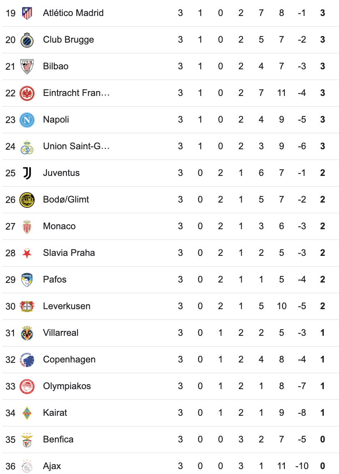Open the Pafos team page link
339x474 pixels.
55,280
